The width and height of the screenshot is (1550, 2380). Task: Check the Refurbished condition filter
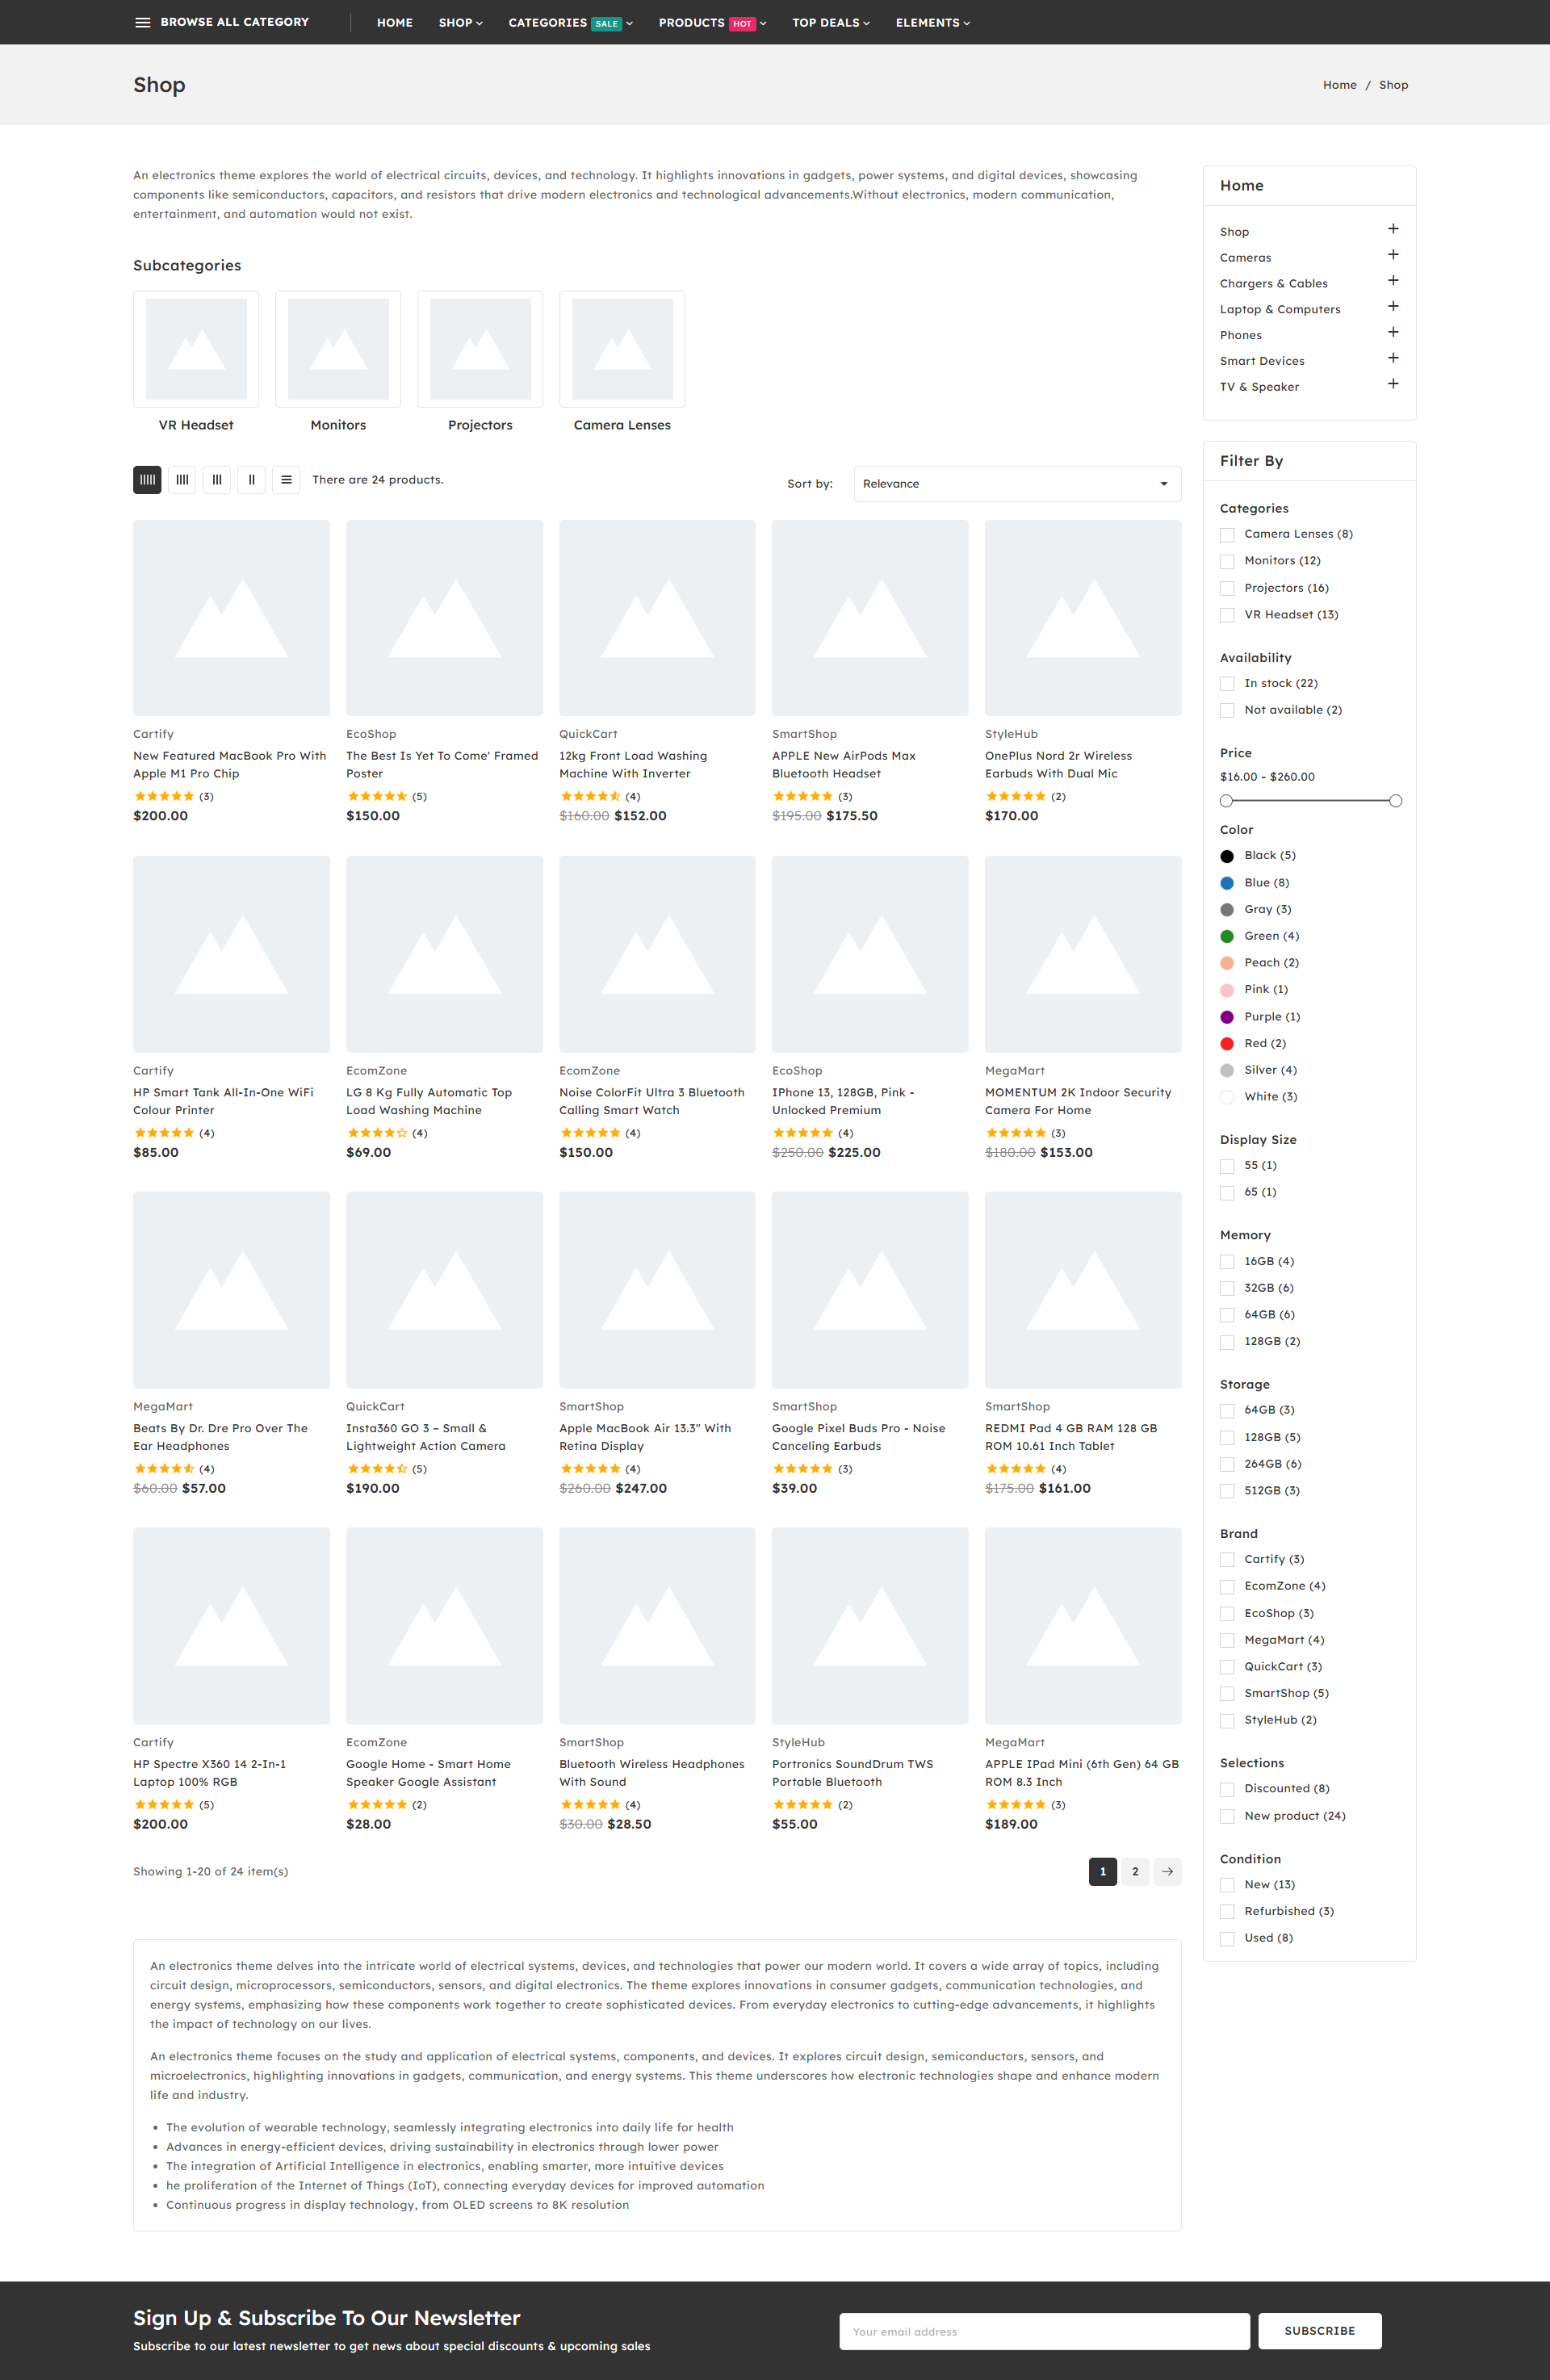(x=1227, y=1912)
